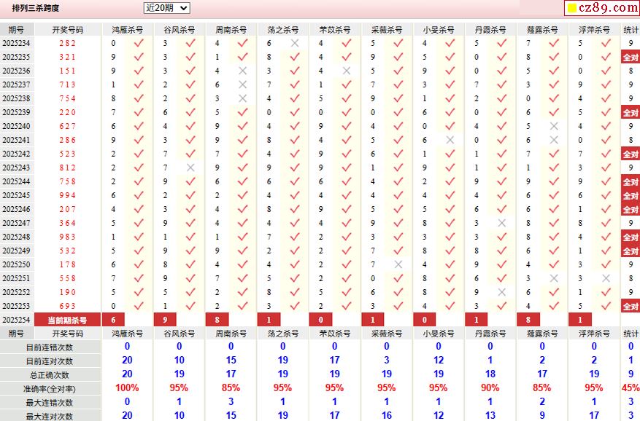Click current kill number 8 under 薤露杀号
The height and width of the screenshot is (421, 640).
tap(528, 320)
